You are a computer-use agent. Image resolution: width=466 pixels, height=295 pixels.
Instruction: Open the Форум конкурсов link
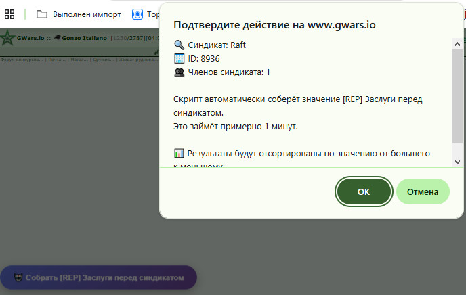pos(22,60)
